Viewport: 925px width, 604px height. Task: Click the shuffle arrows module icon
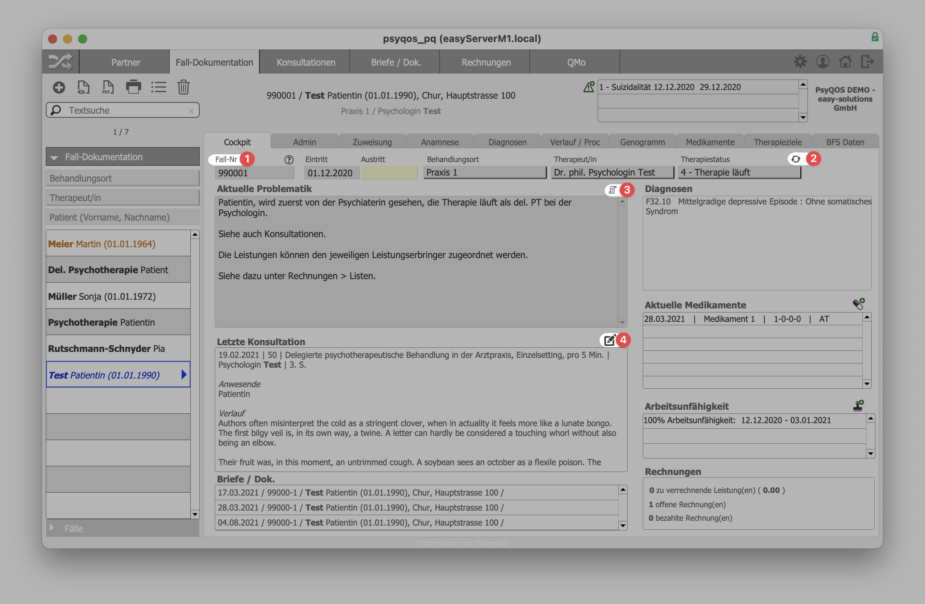[x=60, y=62]
